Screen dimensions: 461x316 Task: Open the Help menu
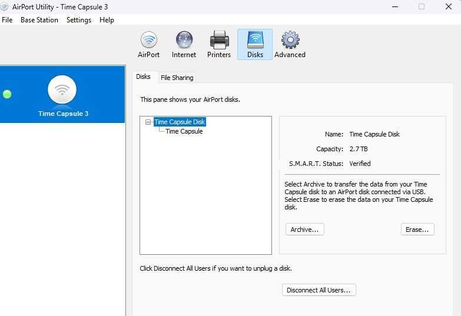(107, 20)
